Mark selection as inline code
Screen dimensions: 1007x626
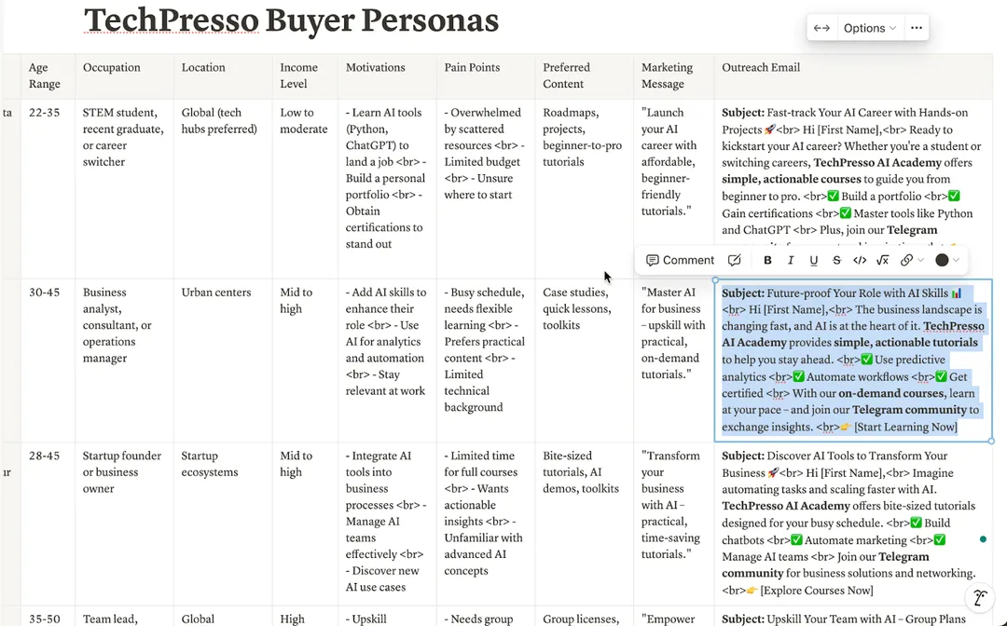pyautogui.click(x=860, y=260)
